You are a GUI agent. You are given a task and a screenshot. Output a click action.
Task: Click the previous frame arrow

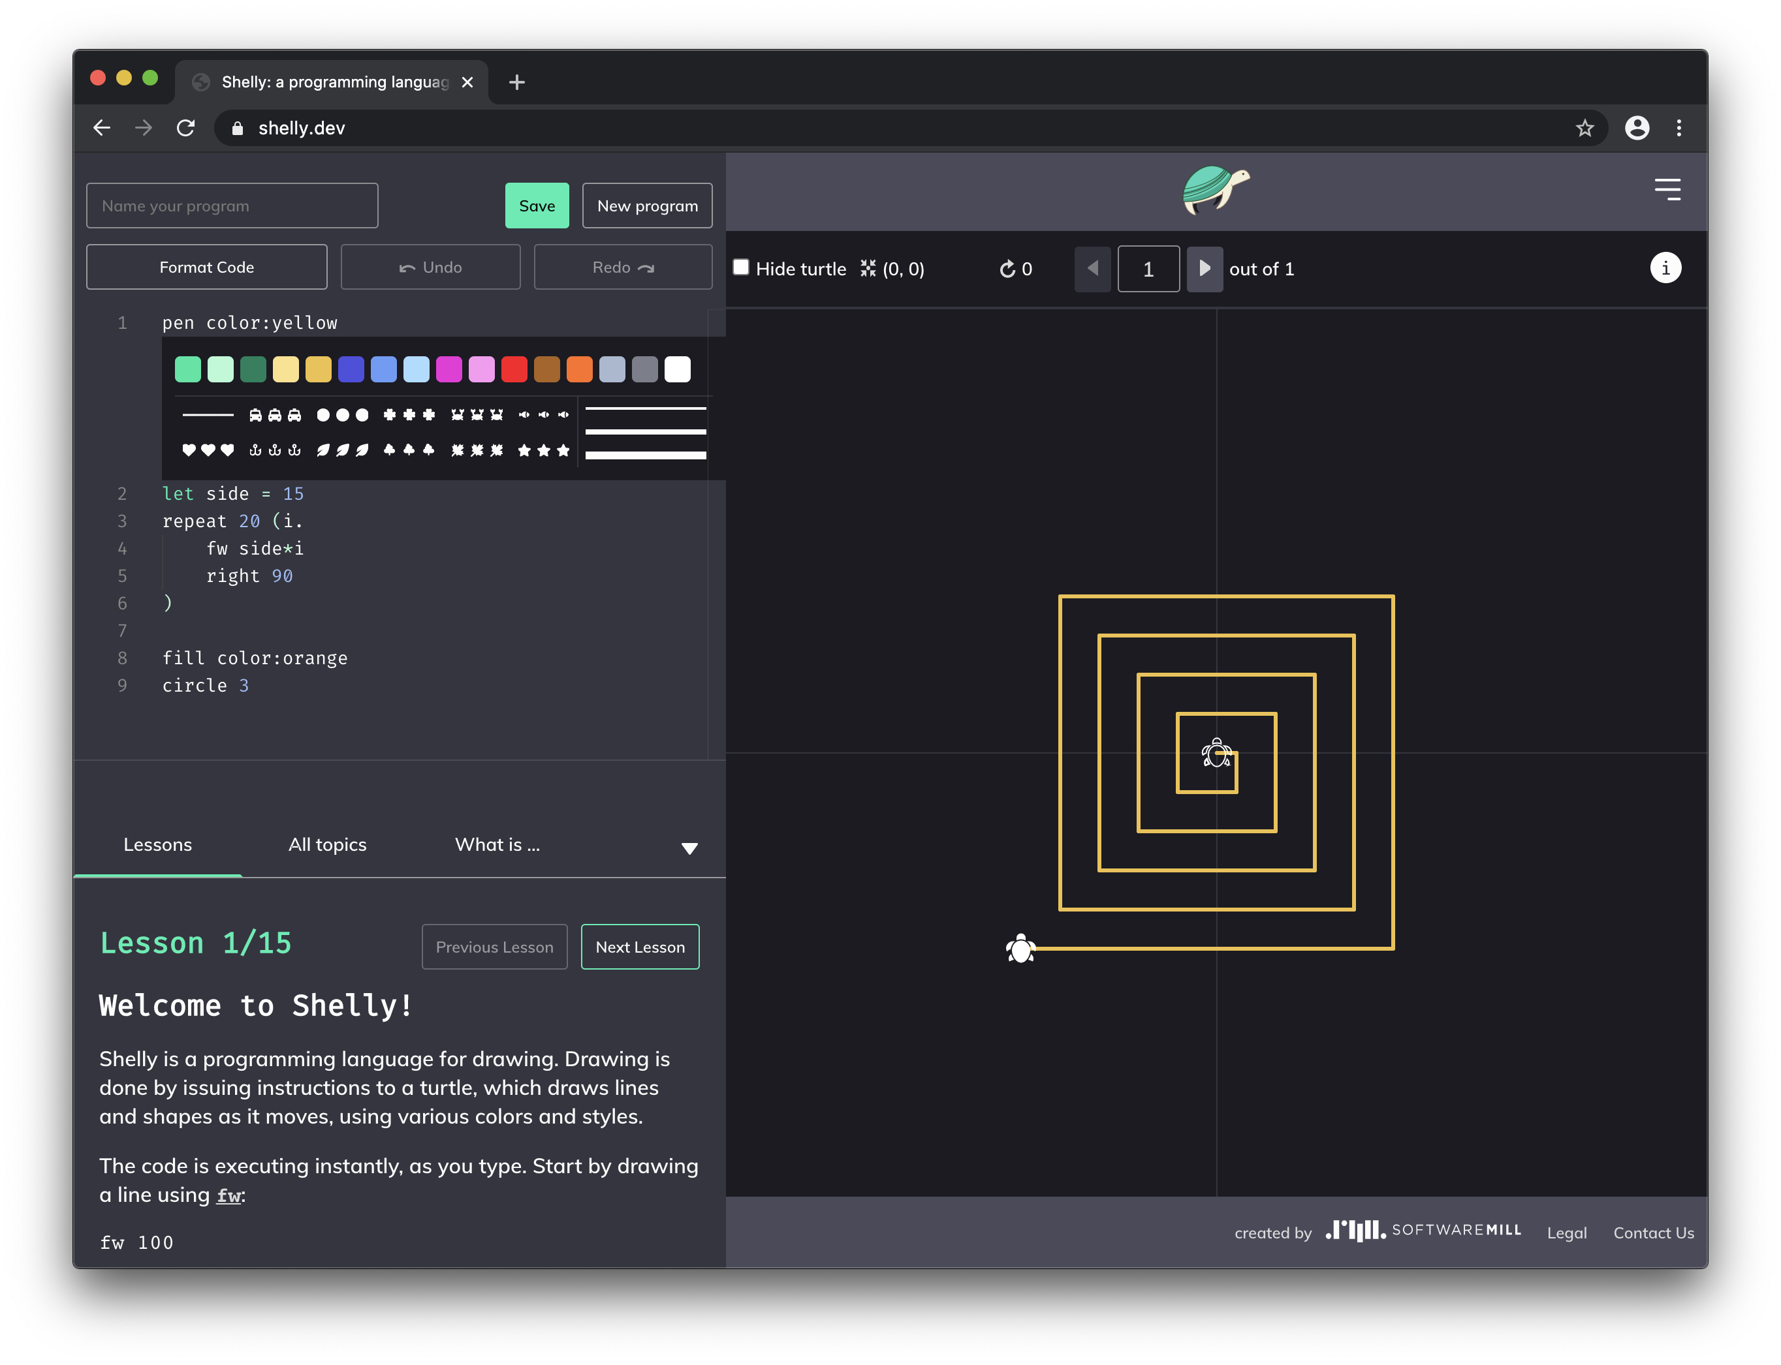point(1092,269)
